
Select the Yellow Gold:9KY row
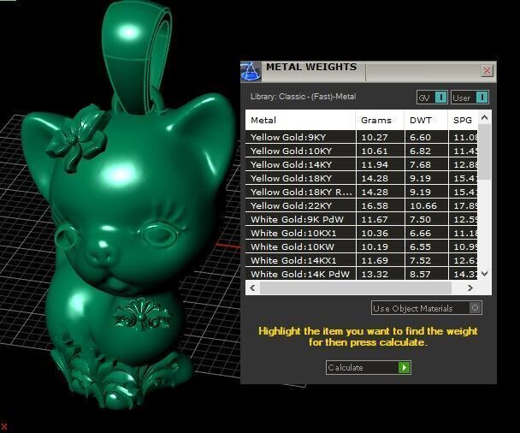(361, 137)
